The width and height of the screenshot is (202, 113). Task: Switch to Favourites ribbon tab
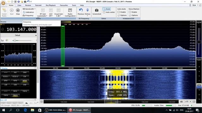coord(64,5)
